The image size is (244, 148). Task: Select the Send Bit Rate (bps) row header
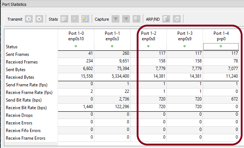24,100
